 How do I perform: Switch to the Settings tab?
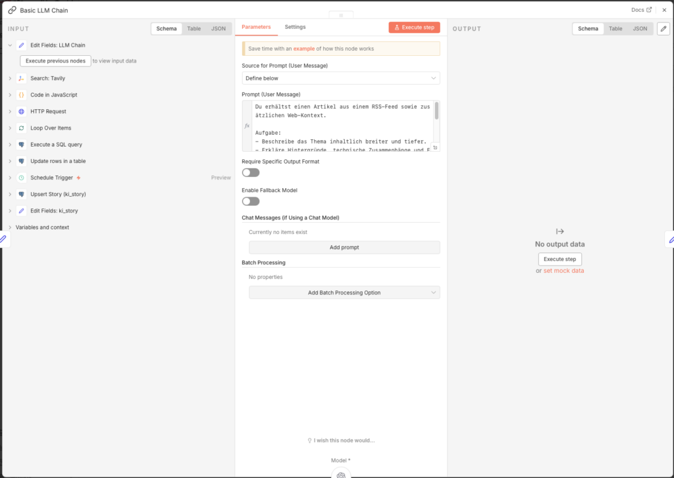[x=295, y=27]
